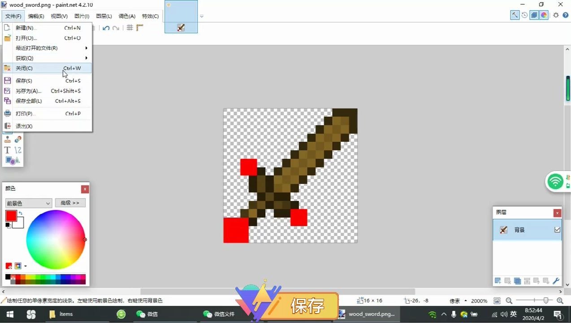The height and width of the screenshot is (323, 571).
Task: Click the Redo arrow in the toolbar
Action: point(116,28)
